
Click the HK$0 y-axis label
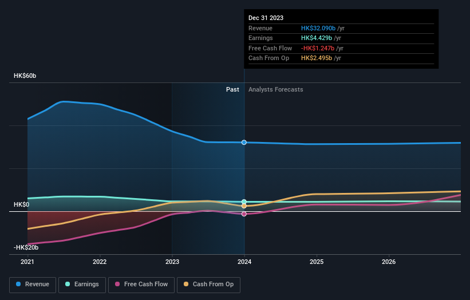pos(22,204)
